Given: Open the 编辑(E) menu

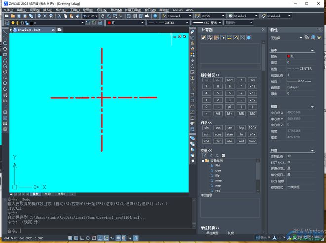Looking at the screenshot, I should point(21,10).
